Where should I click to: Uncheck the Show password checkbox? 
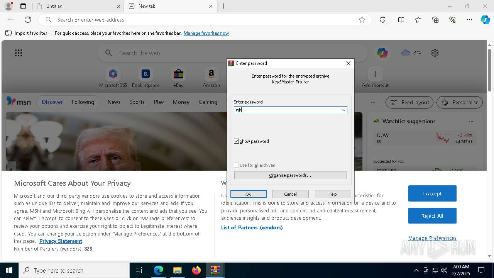tap(237, 141)
